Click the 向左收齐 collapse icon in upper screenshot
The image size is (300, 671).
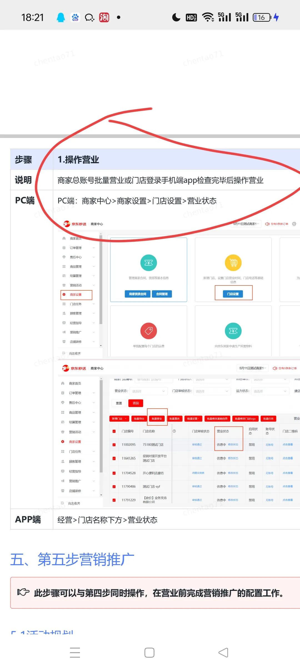pyautogui.click(x=63, y=353)
